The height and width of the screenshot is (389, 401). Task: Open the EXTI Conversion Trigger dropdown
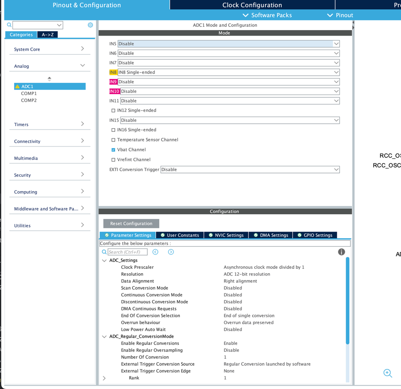point(250,169)
